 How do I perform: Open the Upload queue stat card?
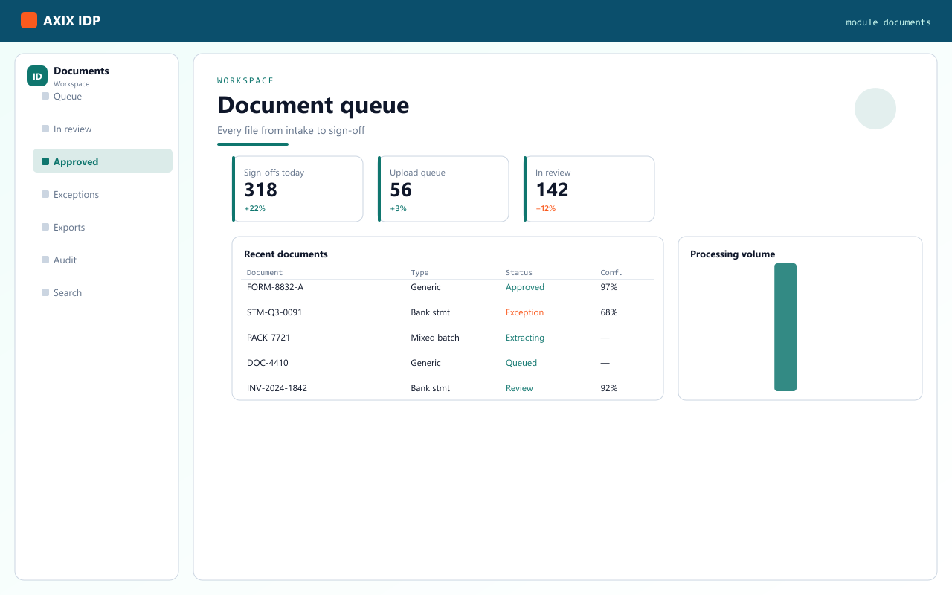(x=443, y=189)
